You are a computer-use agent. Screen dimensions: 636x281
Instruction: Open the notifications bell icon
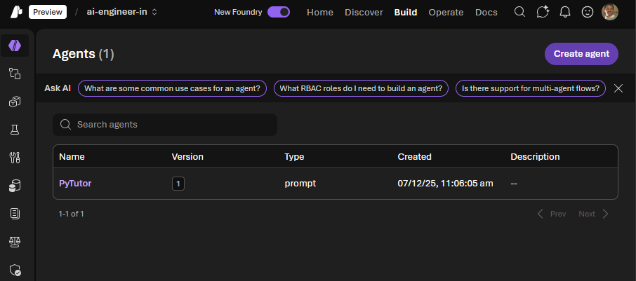564,12
